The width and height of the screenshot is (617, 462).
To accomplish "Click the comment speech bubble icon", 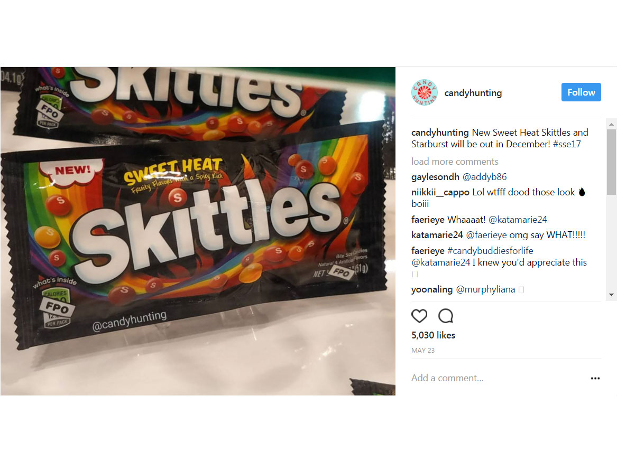I will point(446,316).
